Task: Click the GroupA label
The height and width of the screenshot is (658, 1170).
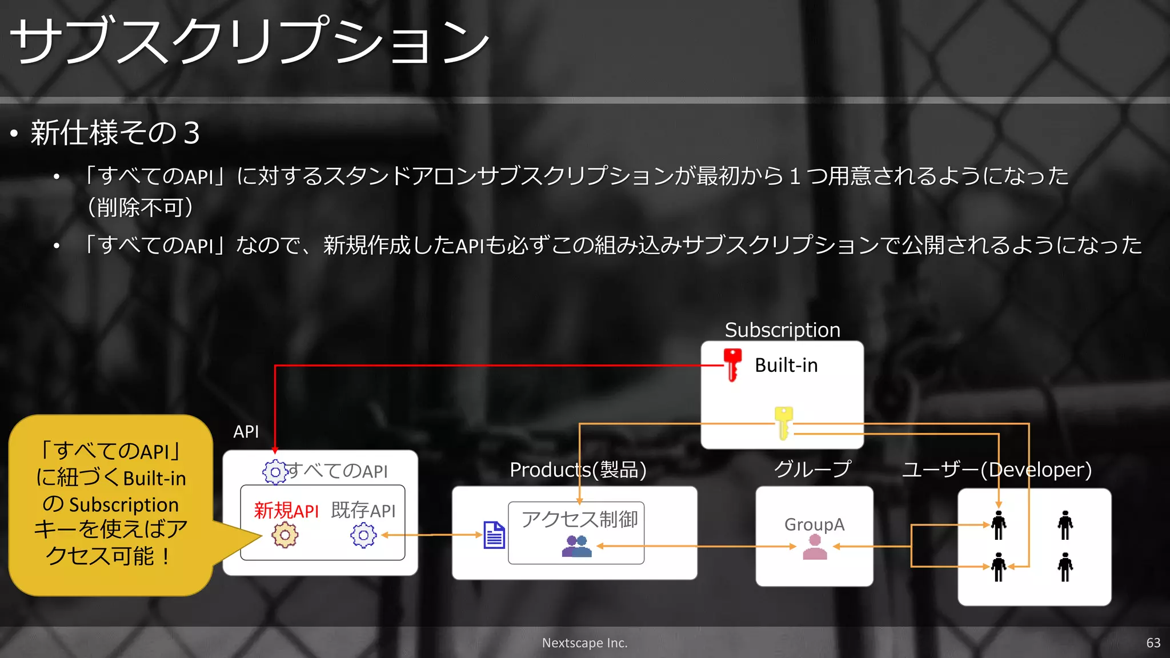Action: pyautogui.click(x=814, y=524)
